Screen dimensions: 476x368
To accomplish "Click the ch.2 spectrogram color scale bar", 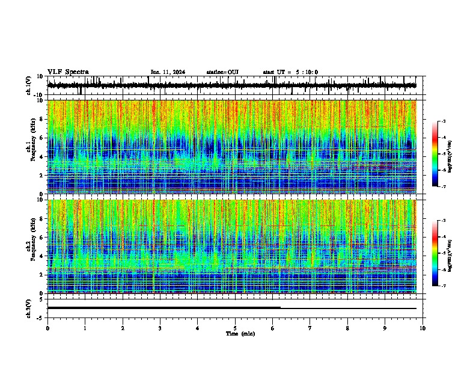I will pos(435,253).
